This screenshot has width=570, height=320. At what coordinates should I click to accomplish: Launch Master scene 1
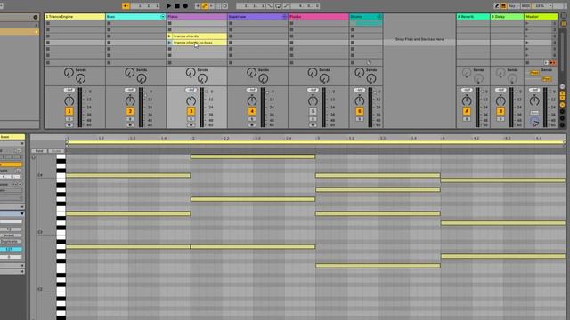[527, 24]
